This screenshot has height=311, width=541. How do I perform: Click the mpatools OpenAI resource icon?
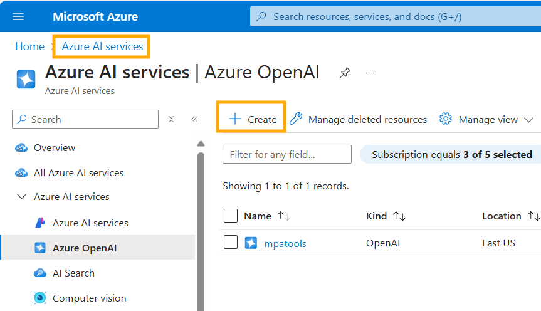tap(251, 243)
